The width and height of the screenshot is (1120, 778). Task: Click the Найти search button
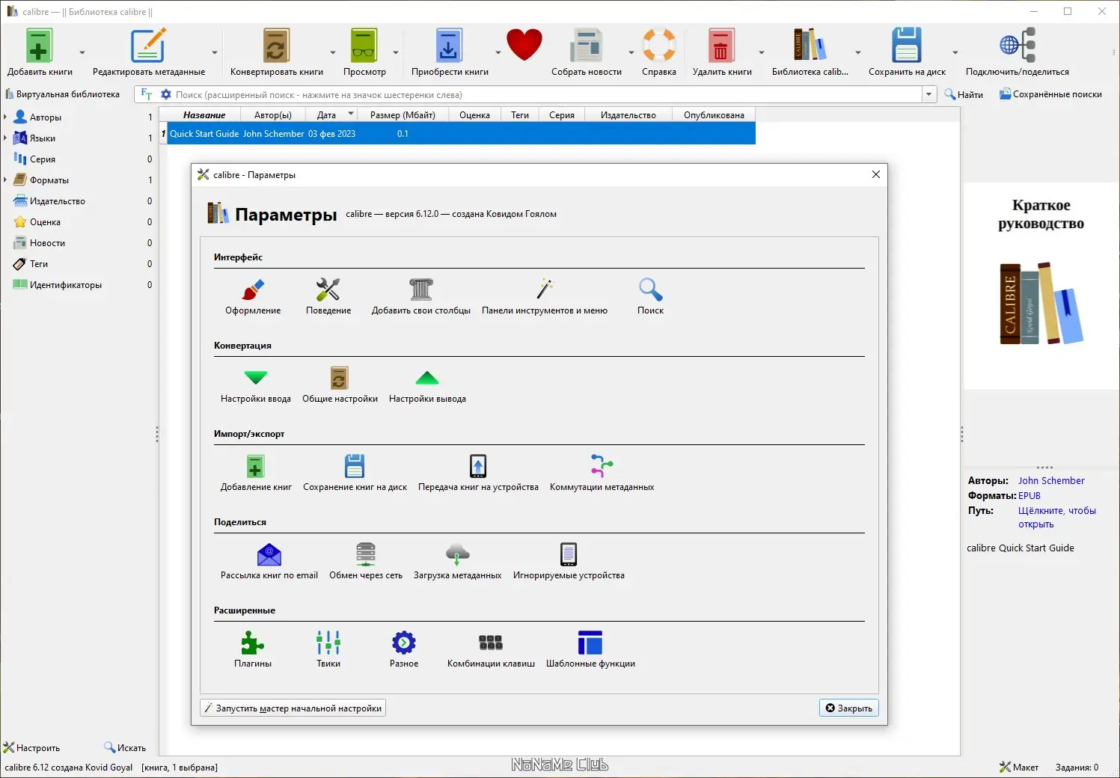[964, 94]
